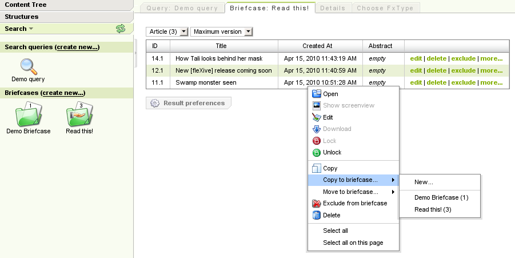Viewport: 515px width, 258px height.
Task: Click exclude link for row 11.1
Action: point(463,82)
